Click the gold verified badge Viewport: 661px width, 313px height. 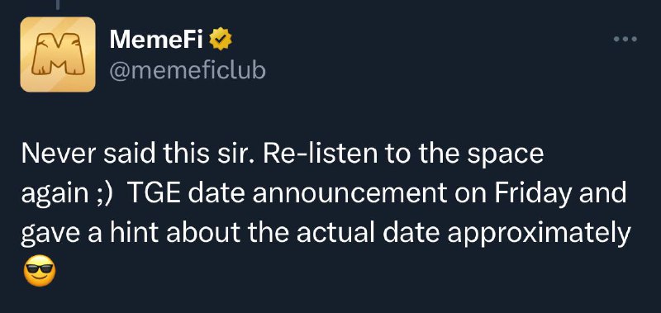(x=221, y=39)
